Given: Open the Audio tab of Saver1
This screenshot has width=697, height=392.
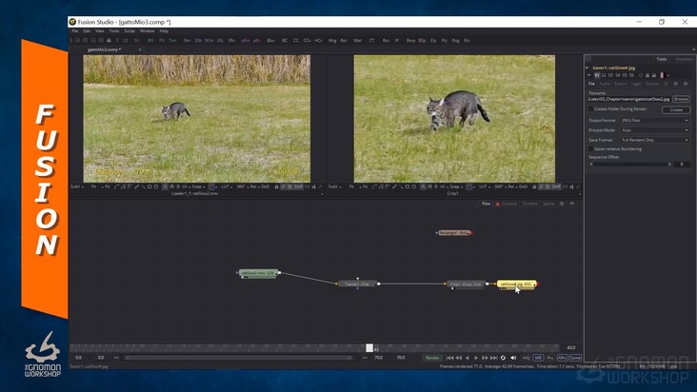Looking at the screenshot, I should 605,84.
